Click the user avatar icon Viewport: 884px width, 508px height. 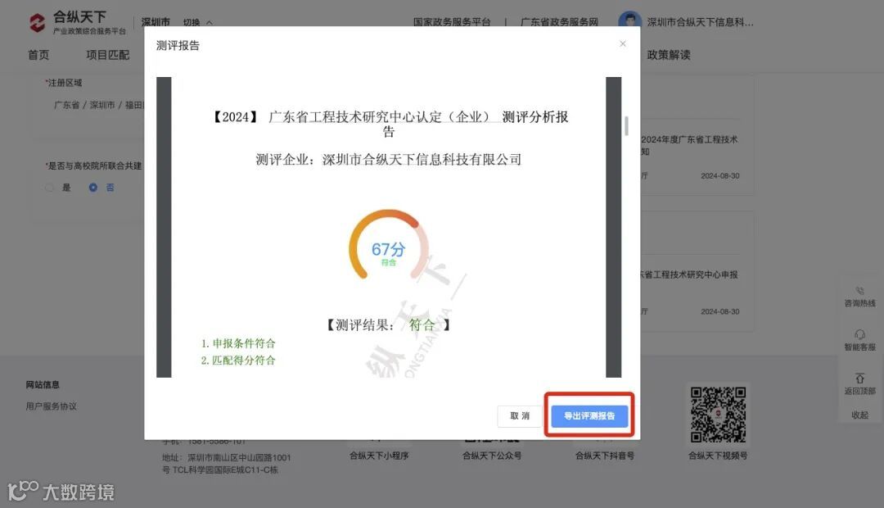point(629,20)
